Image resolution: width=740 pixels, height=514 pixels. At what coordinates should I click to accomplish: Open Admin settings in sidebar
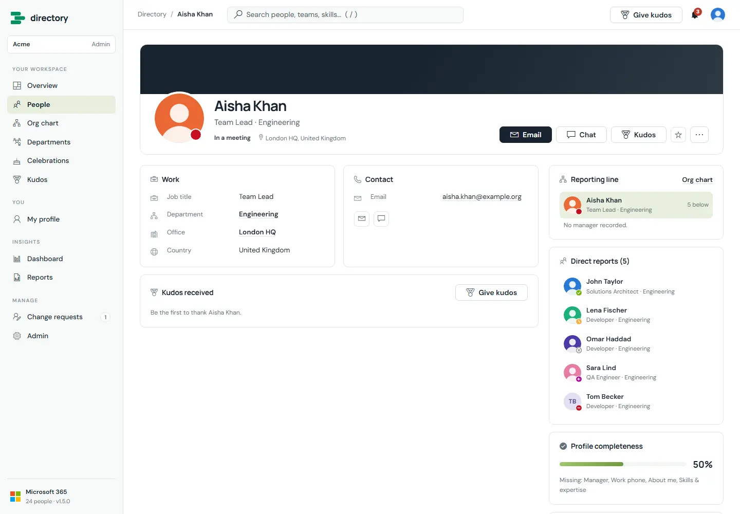click(61, 336)
